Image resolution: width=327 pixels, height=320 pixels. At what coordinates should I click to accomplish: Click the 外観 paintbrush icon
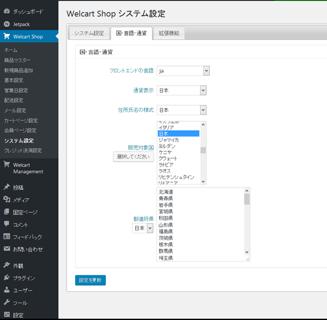click(7, 265)
